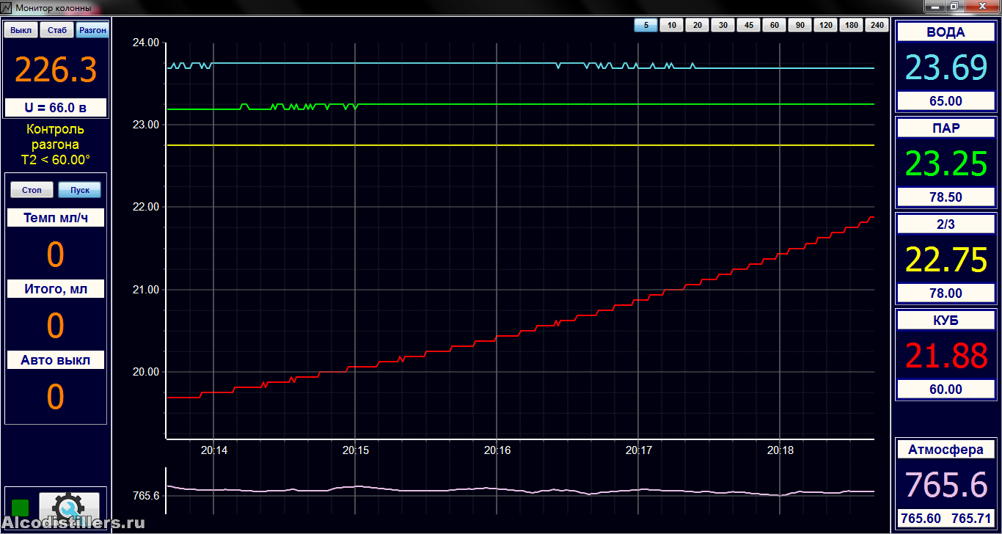Select the 240 minute time range
Screen dimensions: 1002x534
(x=877, y=26)
